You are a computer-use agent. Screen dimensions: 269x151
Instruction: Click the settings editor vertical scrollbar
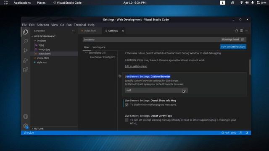[250, 67]
